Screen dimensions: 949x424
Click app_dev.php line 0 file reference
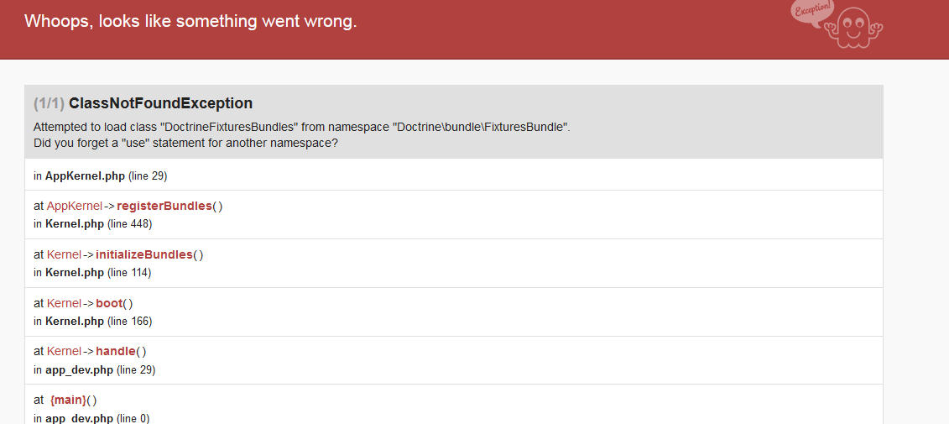click(91, 418)
